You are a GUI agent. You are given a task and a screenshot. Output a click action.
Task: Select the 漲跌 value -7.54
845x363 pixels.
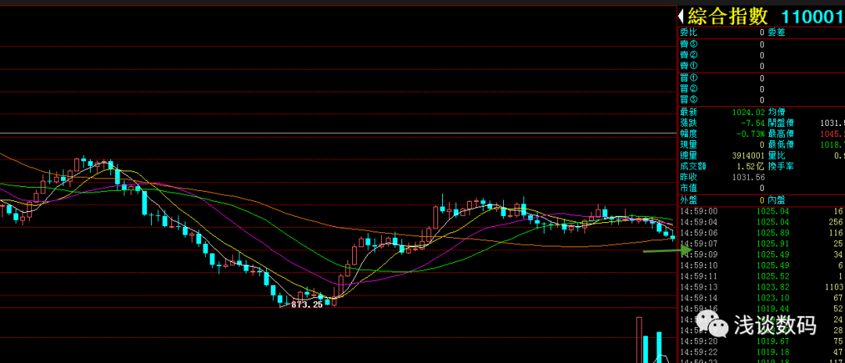point(753,123)
